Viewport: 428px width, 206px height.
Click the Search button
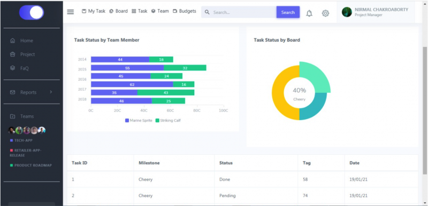[288, 12]
